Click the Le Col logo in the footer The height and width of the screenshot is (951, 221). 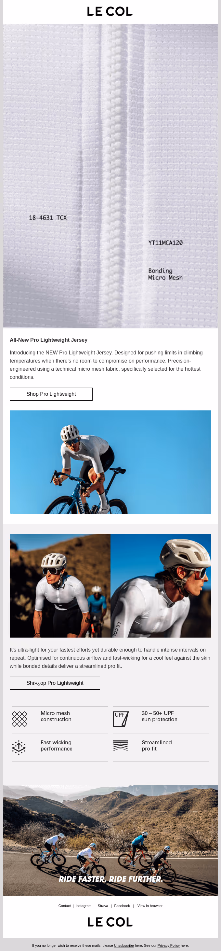click(110, 922)
